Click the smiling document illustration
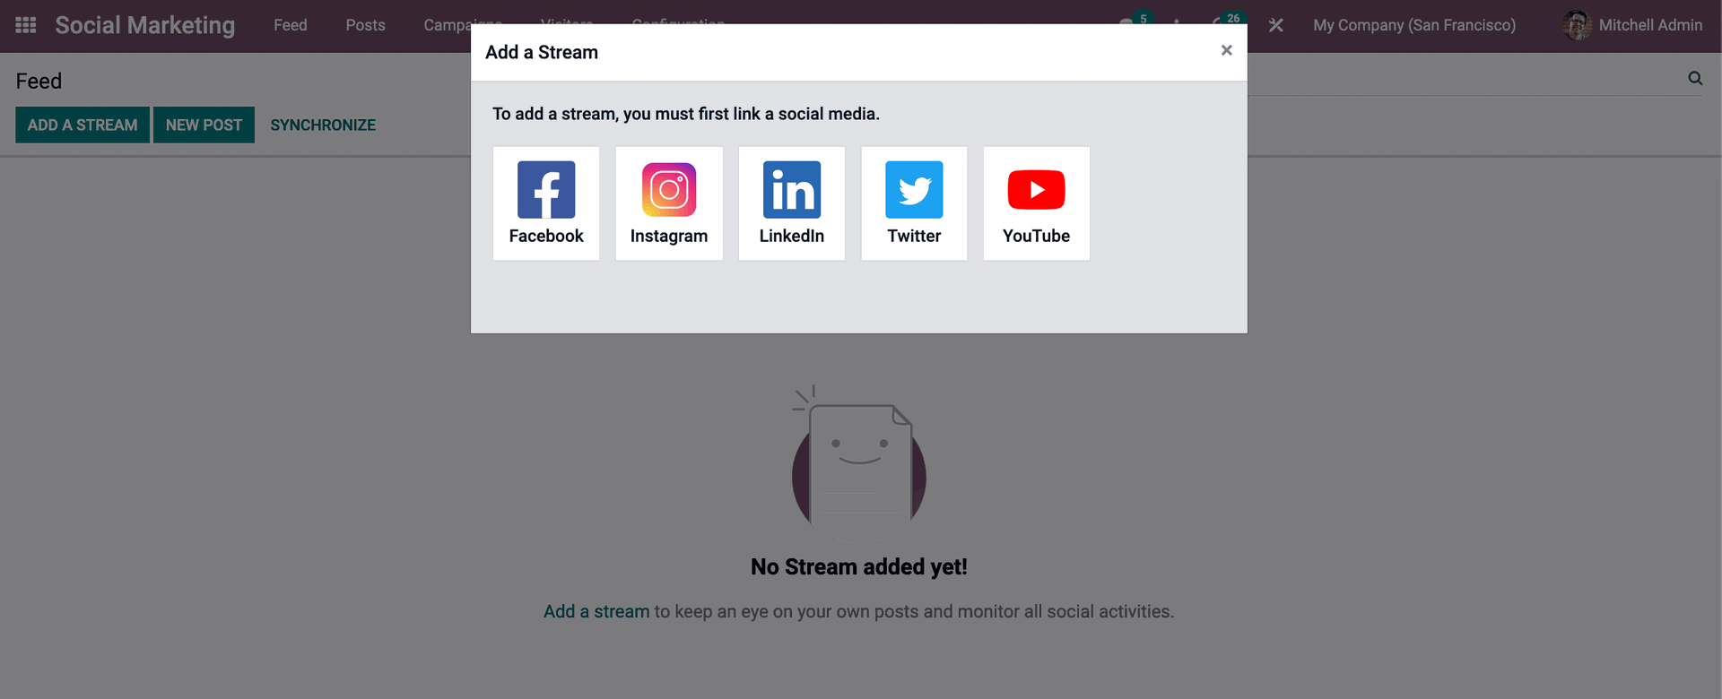Viewport: 1722px width, 699px height. (859, 462)
